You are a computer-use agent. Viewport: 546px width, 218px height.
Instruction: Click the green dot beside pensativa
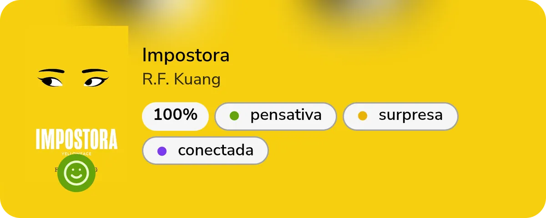pos(235,116)
